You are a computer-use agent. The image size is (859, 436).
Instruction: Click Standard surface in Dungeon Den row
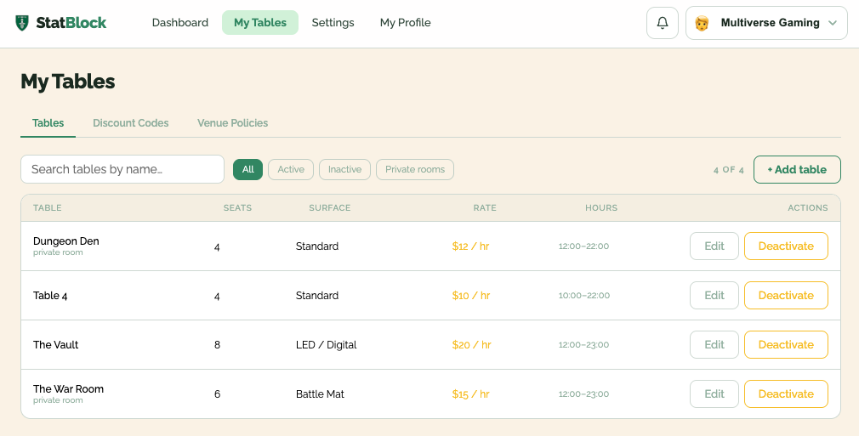(317, 246)
